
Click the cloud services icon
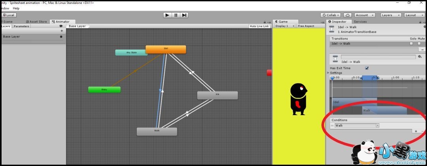pos(348,15)
